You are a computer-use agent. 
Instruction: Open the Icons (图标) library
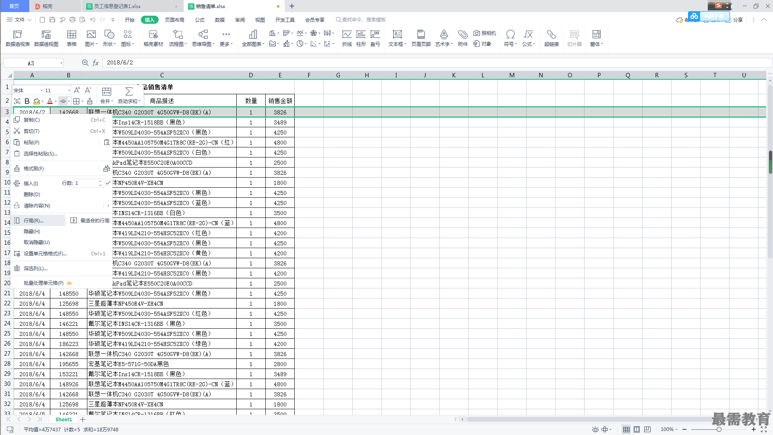coord(128,38)
